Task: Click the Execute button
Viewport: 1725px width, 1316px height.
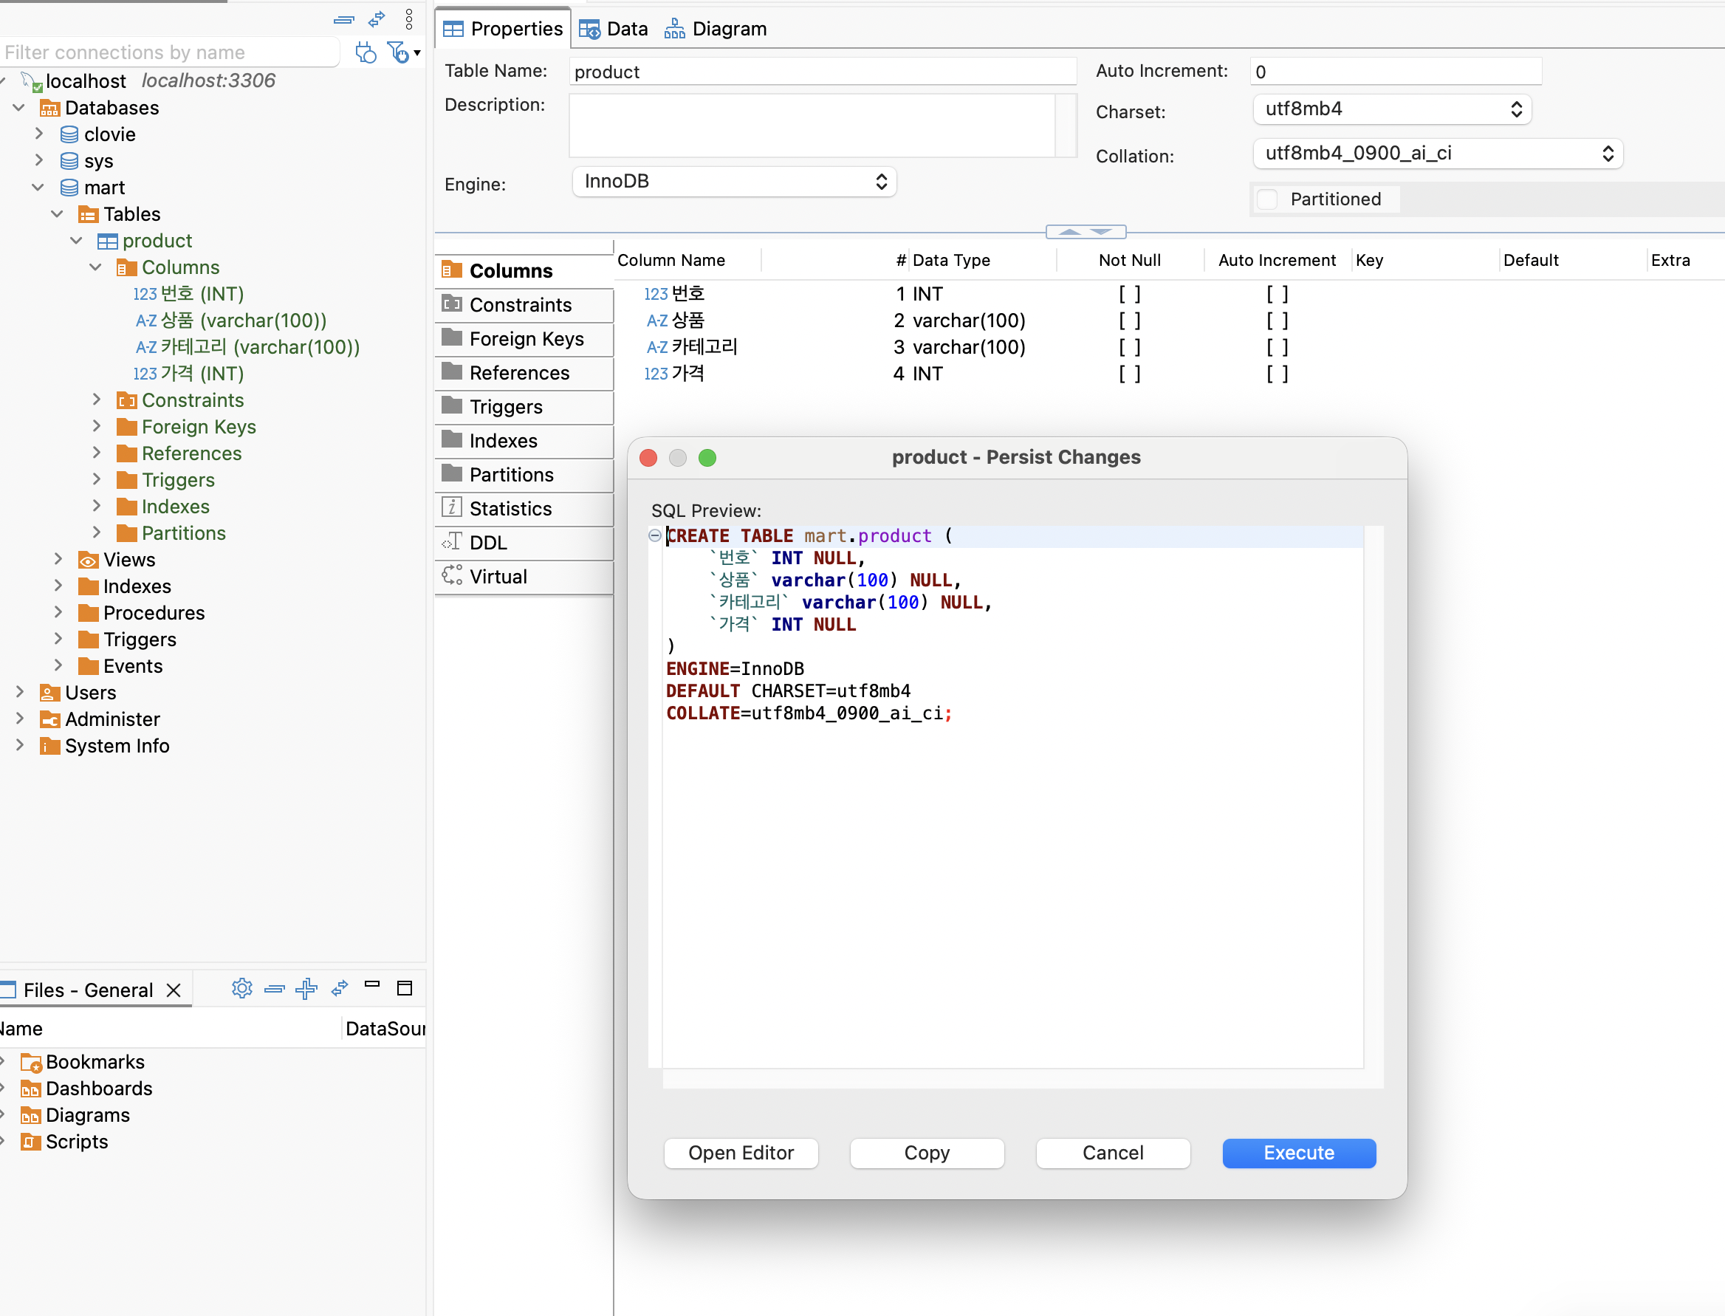Action: 1298,1153
